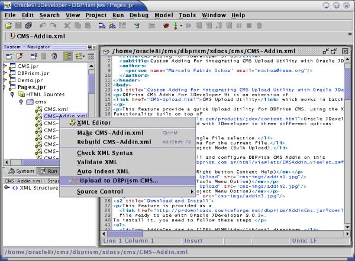Click the toolbar overflow chevron at right
The width and height of the screenshot is (355, 261).
pyautogui.click(x=350, y=34)
